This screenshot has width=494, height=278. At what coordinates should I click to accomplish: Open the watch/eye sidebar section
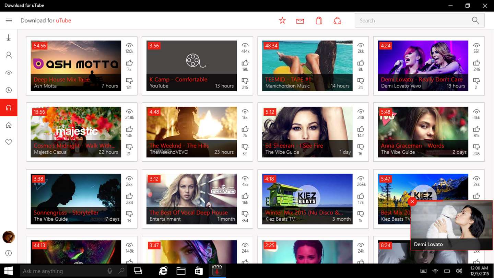[x=9, y=73]
